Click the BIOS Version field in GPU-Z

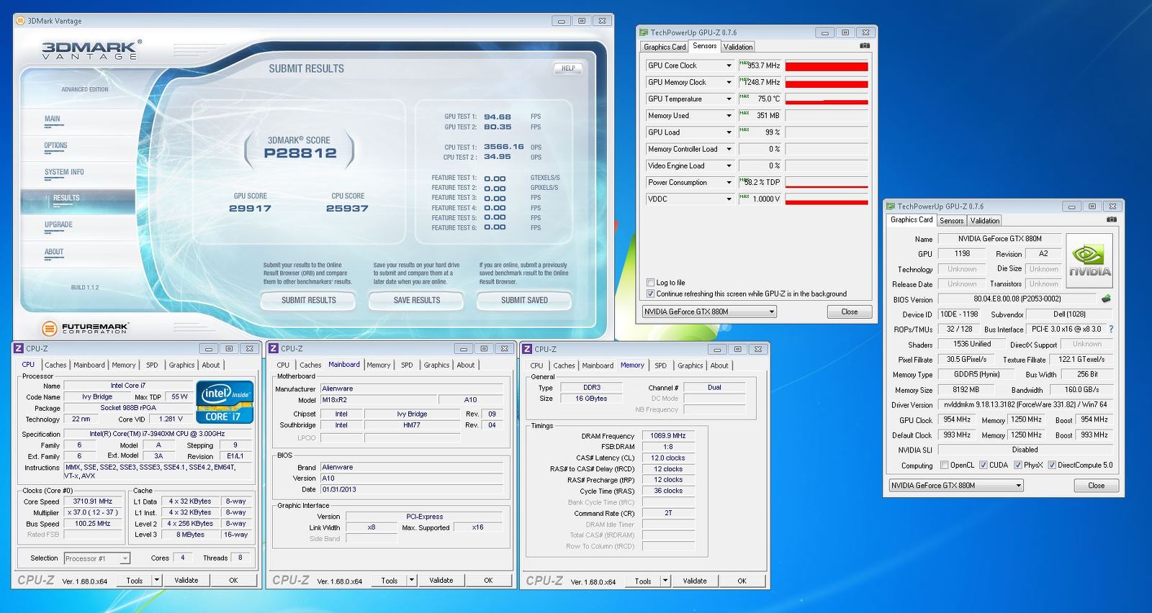click(1016, 299)
